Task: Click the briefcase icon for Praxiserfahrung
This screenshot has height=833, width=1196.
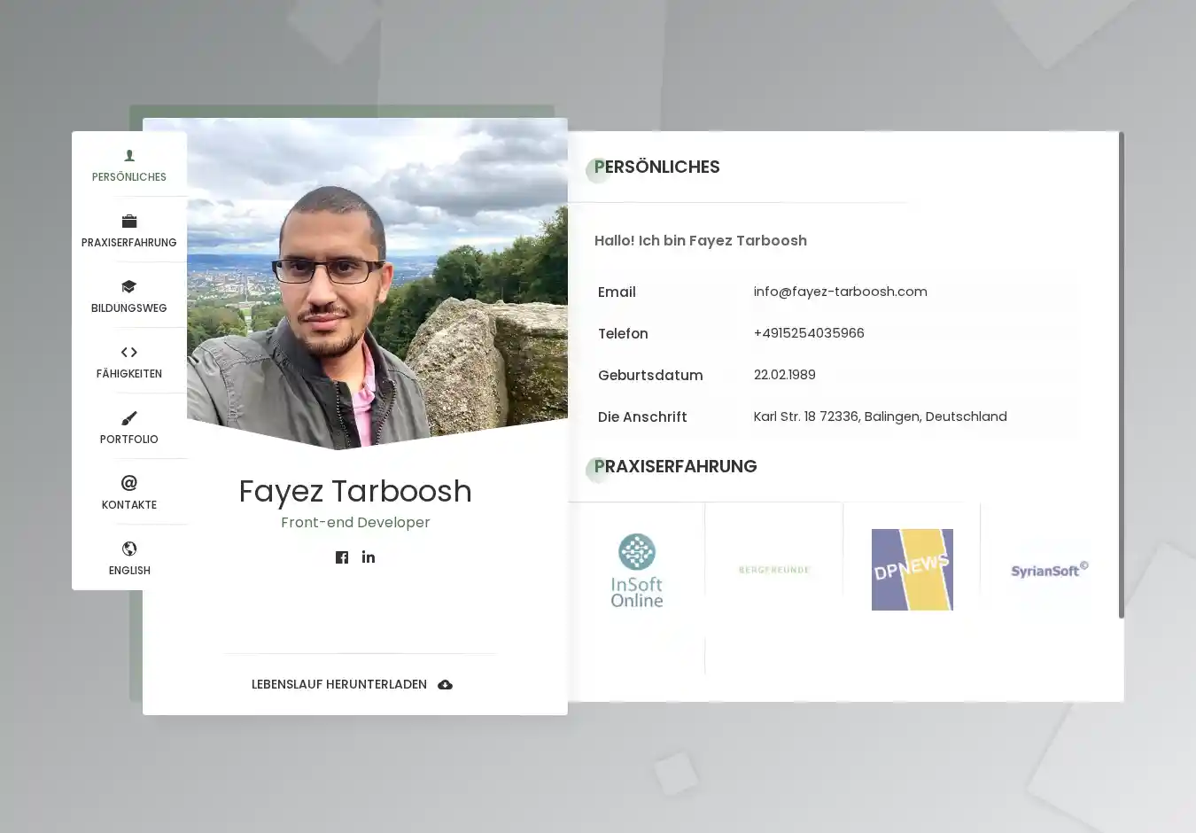Action: (129, 222)
